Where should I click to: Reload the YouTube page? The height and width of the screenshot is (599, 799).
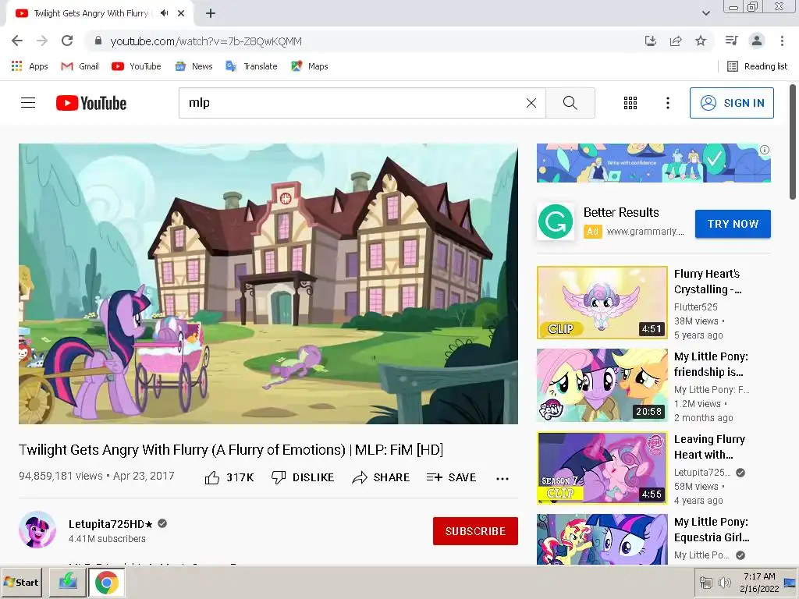point(67,41)
